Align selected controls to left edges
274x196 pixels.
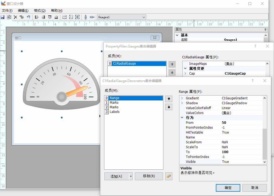coord(37,17)
